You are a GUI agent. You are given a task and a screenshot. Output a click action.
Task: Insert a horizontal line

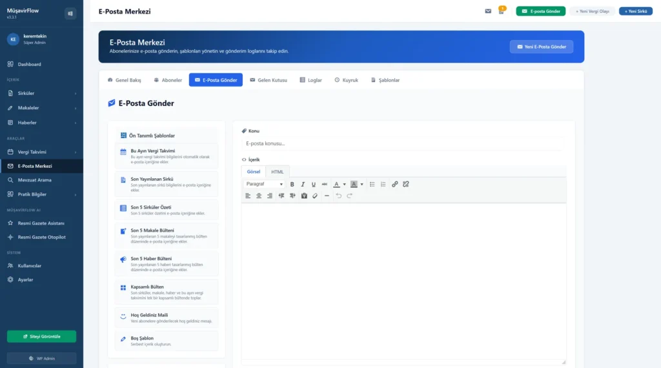(327, 196)
